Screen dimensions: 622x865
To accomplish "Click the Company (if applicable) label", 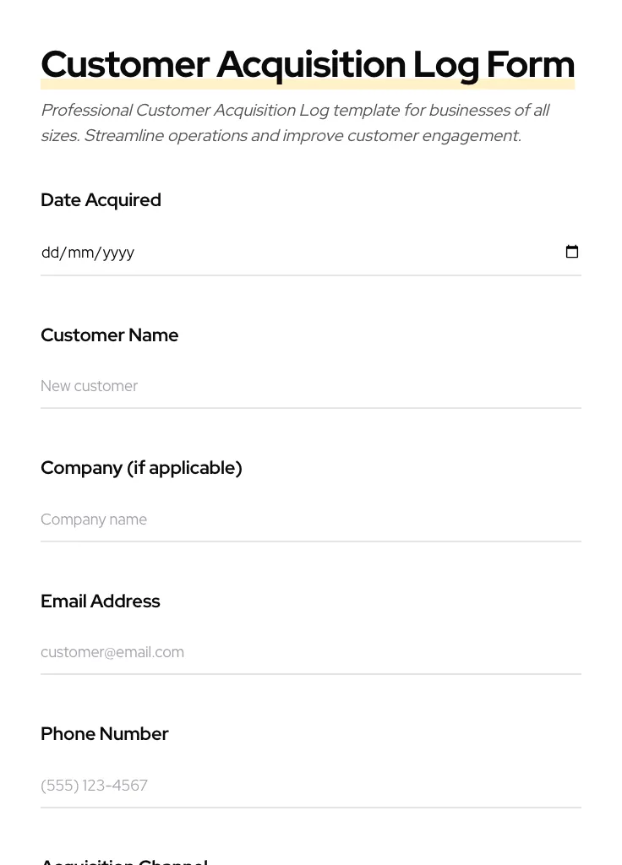I will click(x=141, y=468).
